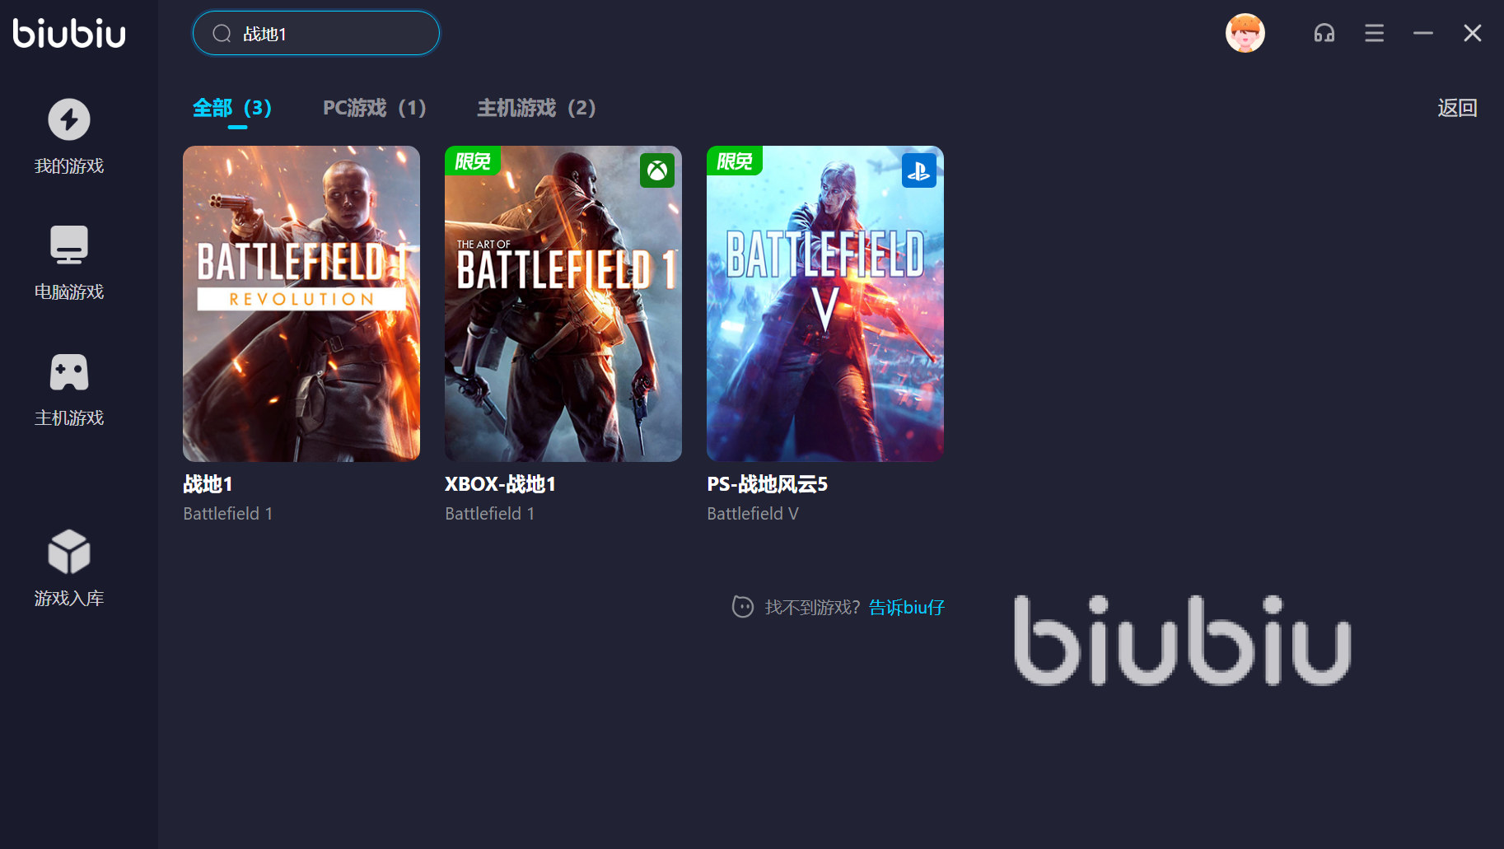Click the PlayStation badge on Battlefield V

tap(919, 170)
